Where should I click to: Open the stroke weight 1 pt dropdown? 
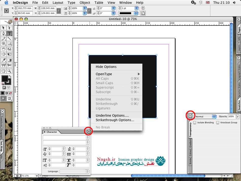(136, 8)
